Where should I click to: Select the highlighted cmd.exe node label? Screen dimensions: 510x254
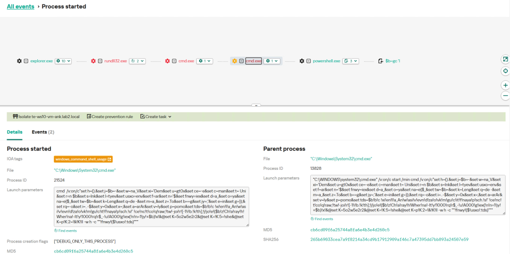pyautogui.click(x=254, y=61)
